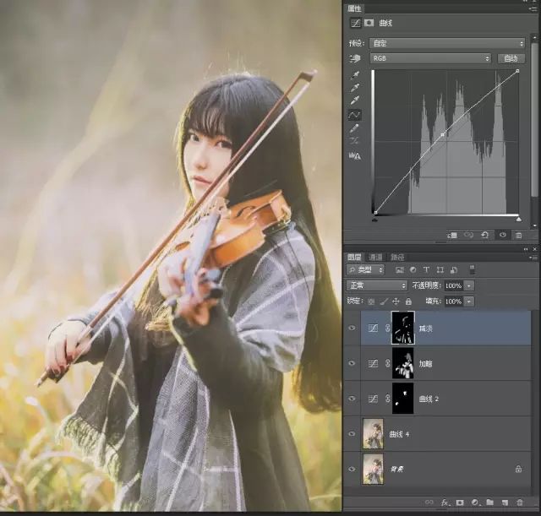This screenshot has width=541, height=516.
Task: Switch to the 通道 tab
Action: 375,257
